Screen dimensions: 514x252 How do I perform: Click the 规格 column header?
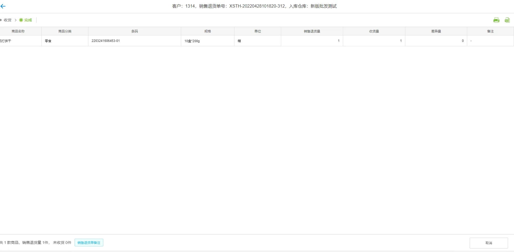click(208, 31)
